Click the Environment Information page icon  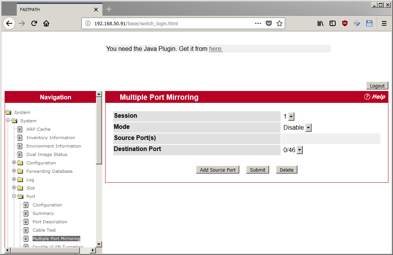coord(20,146)
